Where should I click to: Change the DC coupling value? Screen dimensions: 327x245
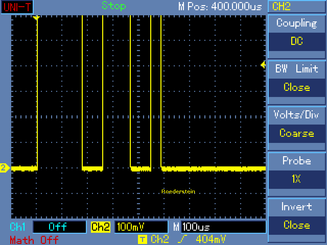tap(297, 41)
